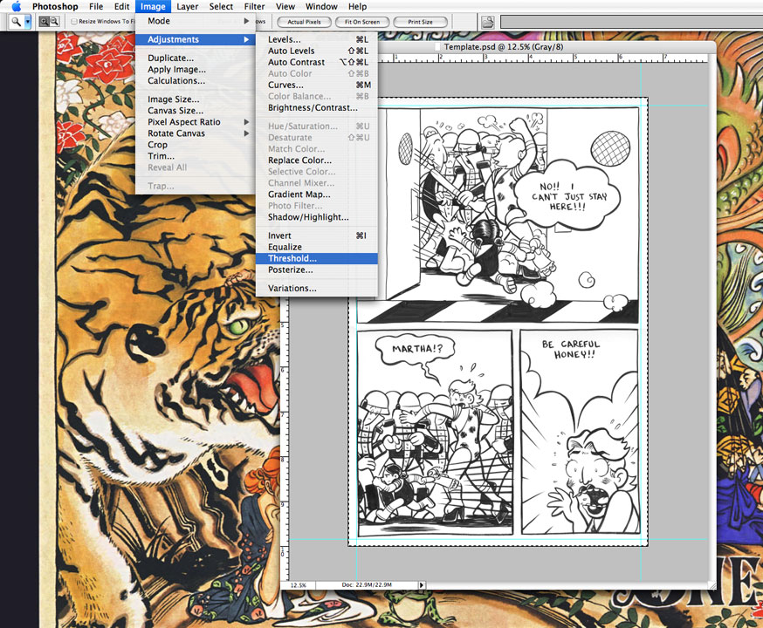Open the Select menu
This screenshot has width=763, height=628.
click(221, 6)
